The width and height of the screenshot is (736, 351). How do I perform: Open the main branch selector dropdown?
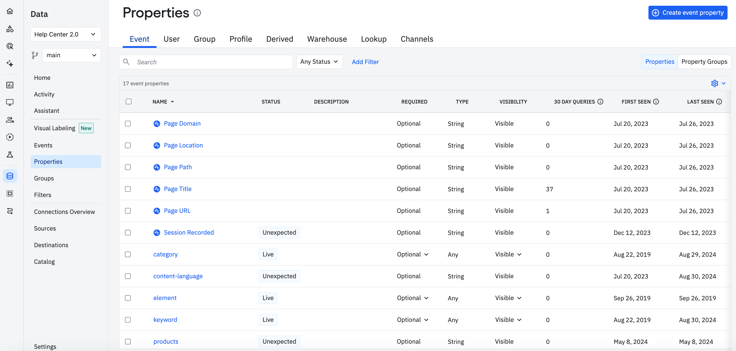(72, 55)
